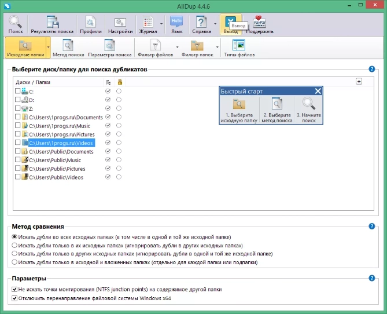This screenshot has width=387, height=314.
Task: Expand the Журнал dropdown arrow
Action: [x=161, y=25]
